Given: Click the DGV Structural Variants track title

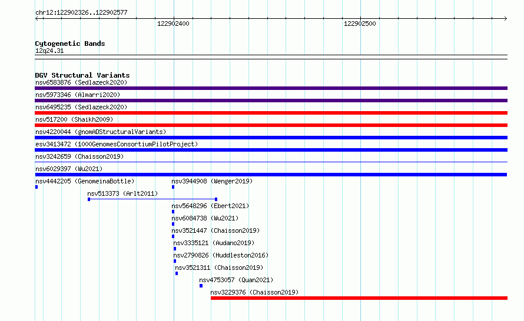Looking at the screenshot, I should coord(82,75).
